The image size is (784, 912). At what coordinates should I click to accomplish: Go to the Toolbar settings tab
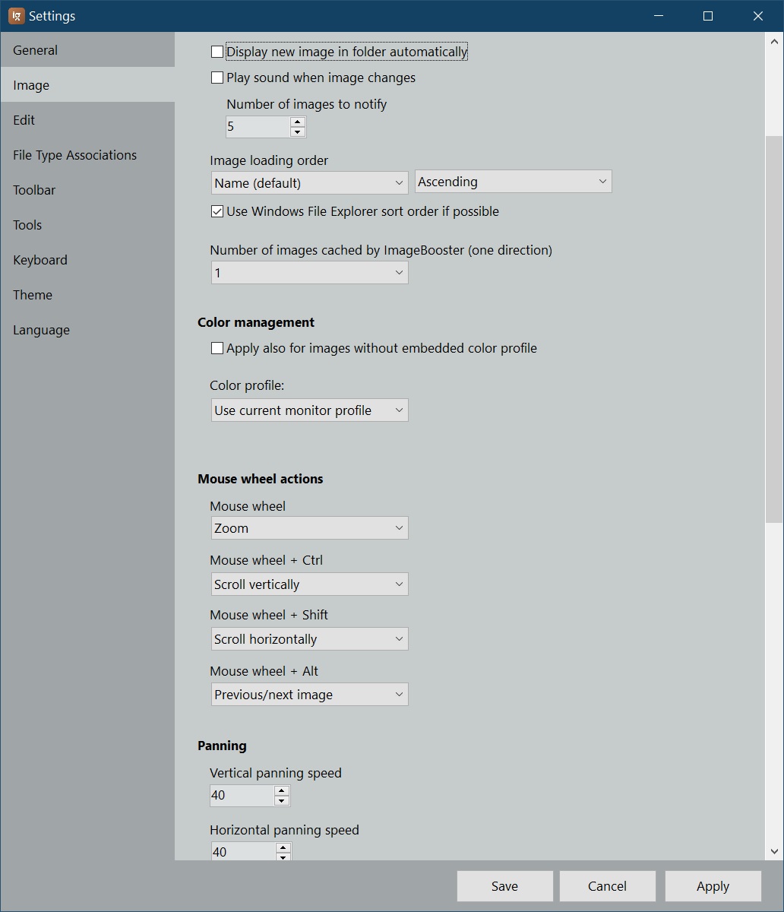click(x=87, y=190)
